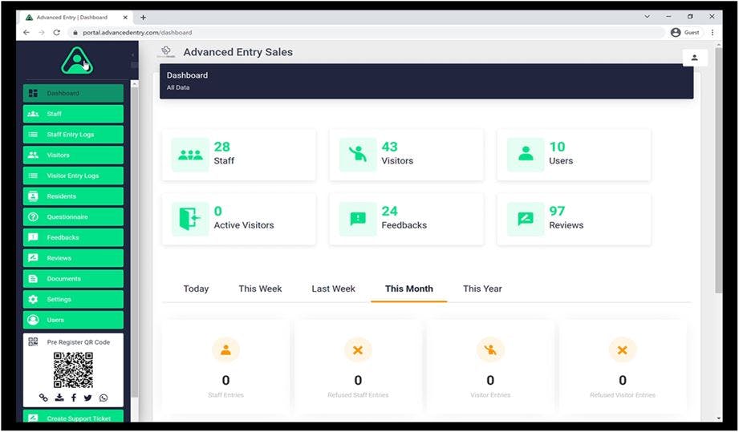
Task: Open the user profile button at top right
Action: [695, 58]
